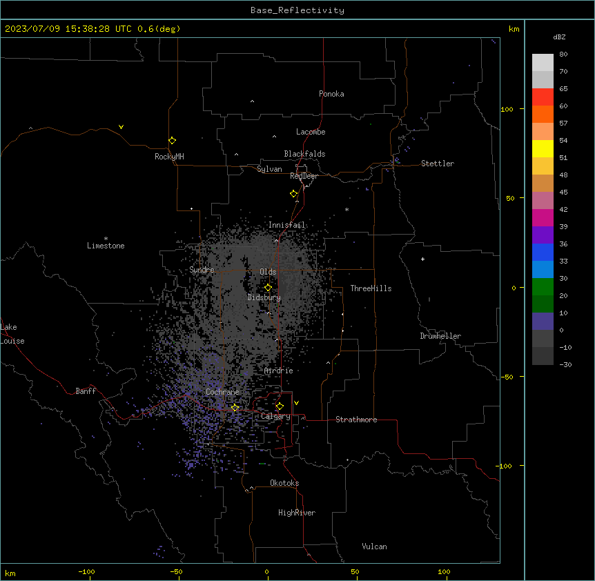595x581 pixels.
Task: Click the Blackfalds map label
Action: (x=304, y=154)
